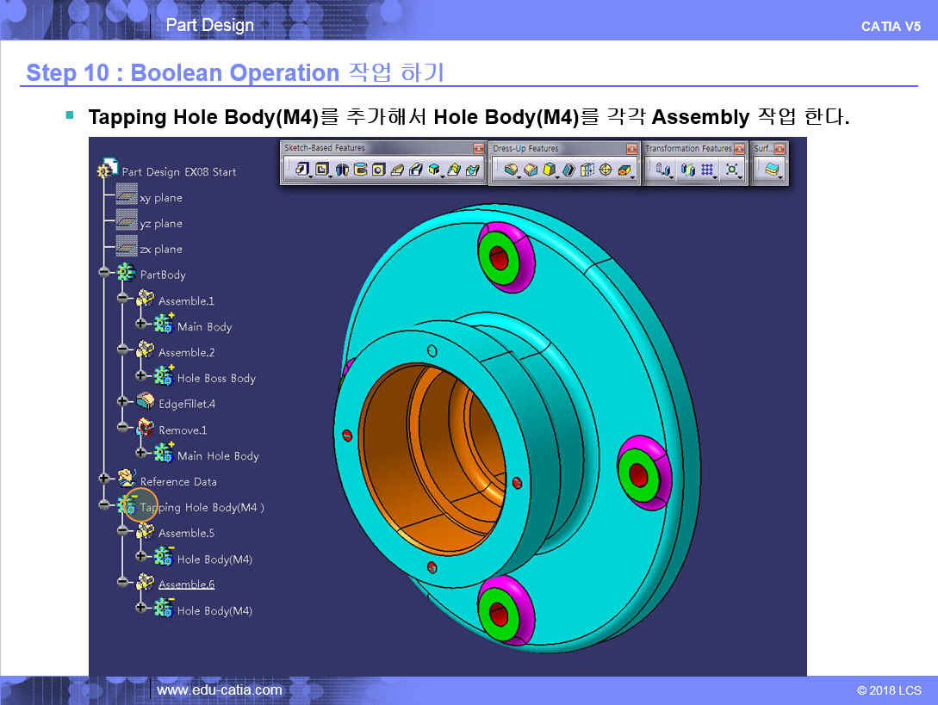Viewport: 938px width, 705px height.
Task: Choose the Hole tool icon
Action: point(378,170)
